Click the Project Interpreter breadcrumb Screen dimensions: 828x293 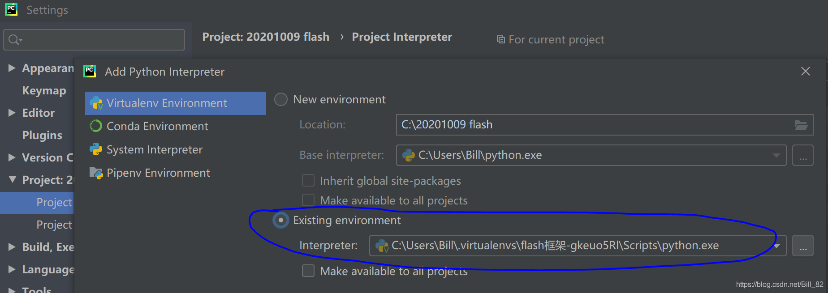[402, 37]
